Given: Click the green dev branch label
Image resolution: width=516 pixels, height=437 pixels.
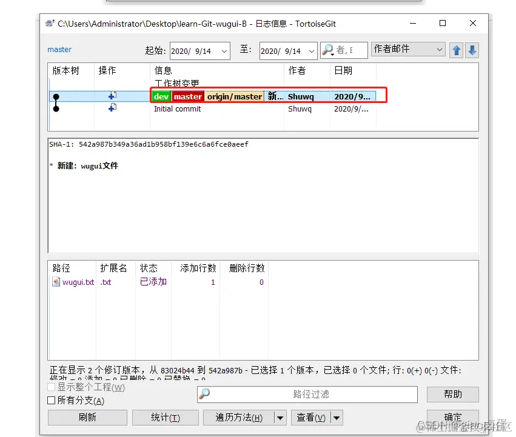Looking at the screenshot, I should [161, 96].
